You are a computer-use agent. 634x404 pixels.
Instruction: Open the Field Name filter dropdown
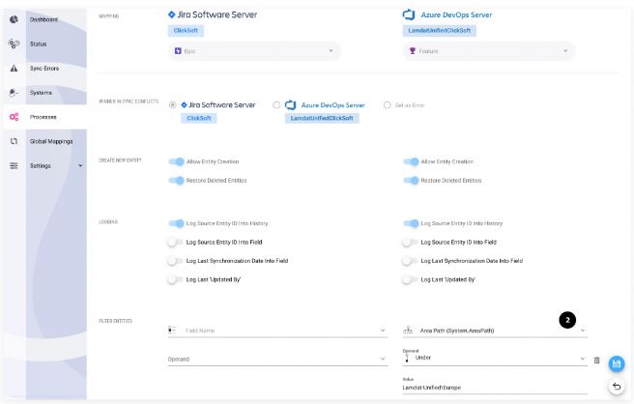click(x=277, y=331)
